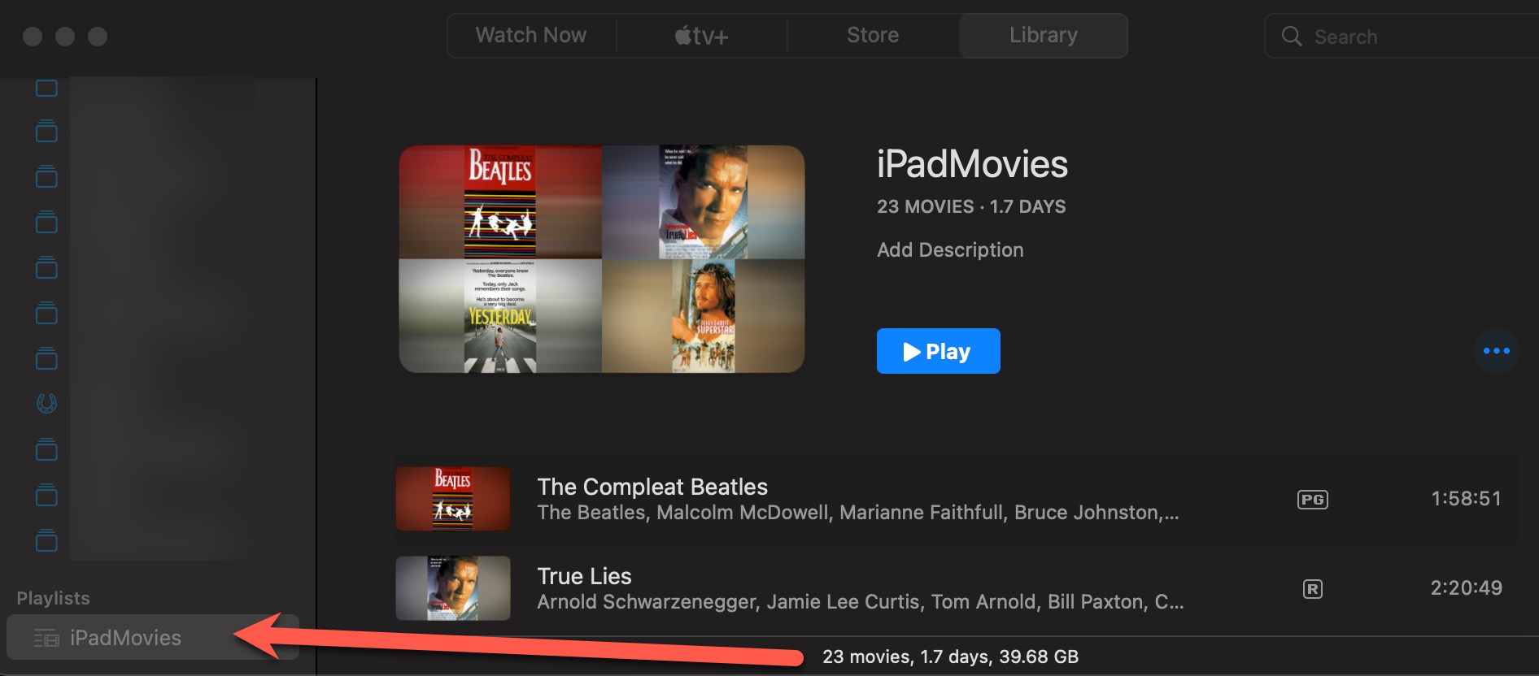The height and width of the screenshot is (676, 1539).
Task: Click the 23 MOVIES · 1.7 DAYS subtitle
Action: tap(971, 206)
